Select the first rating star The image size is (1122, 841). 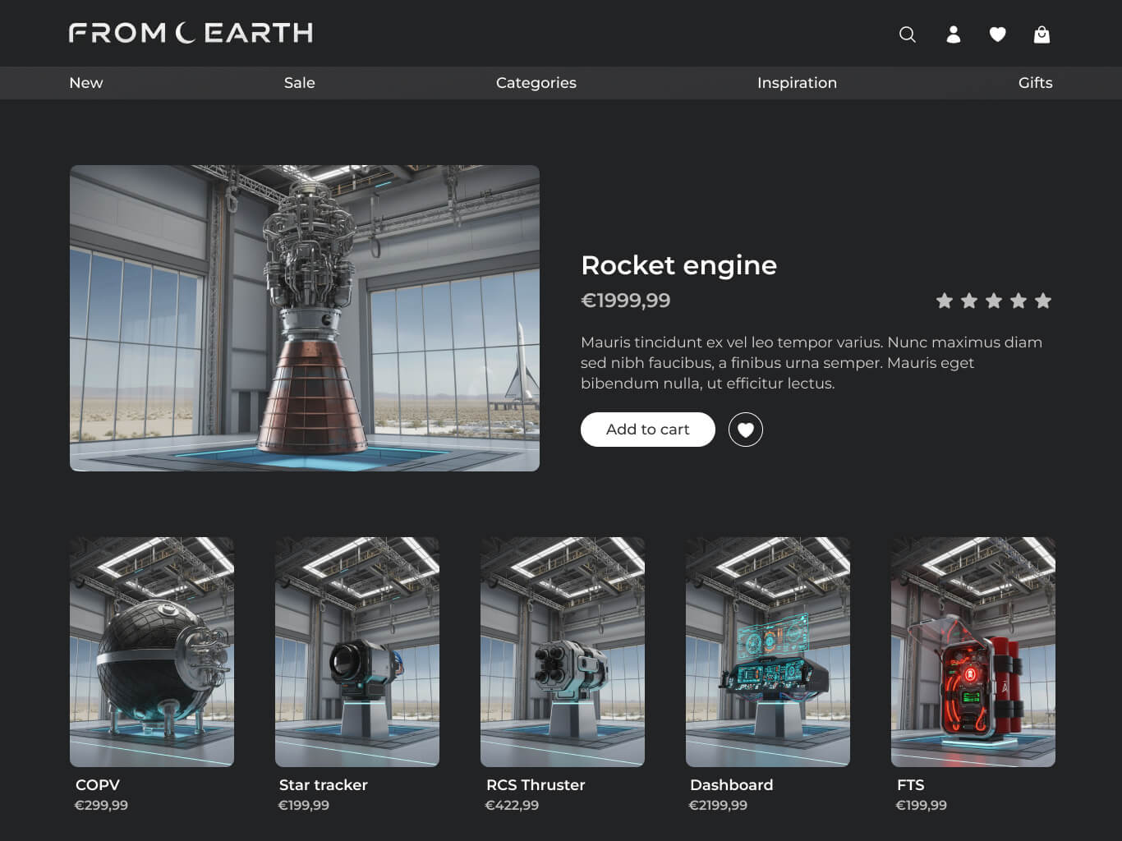point(945,301)
